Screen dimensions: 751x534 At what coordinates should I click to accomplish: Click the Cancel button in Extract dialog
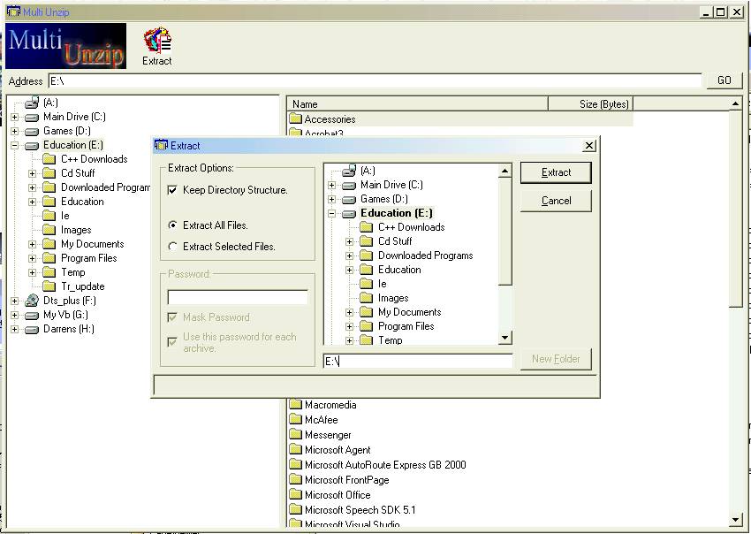point(556,201)
